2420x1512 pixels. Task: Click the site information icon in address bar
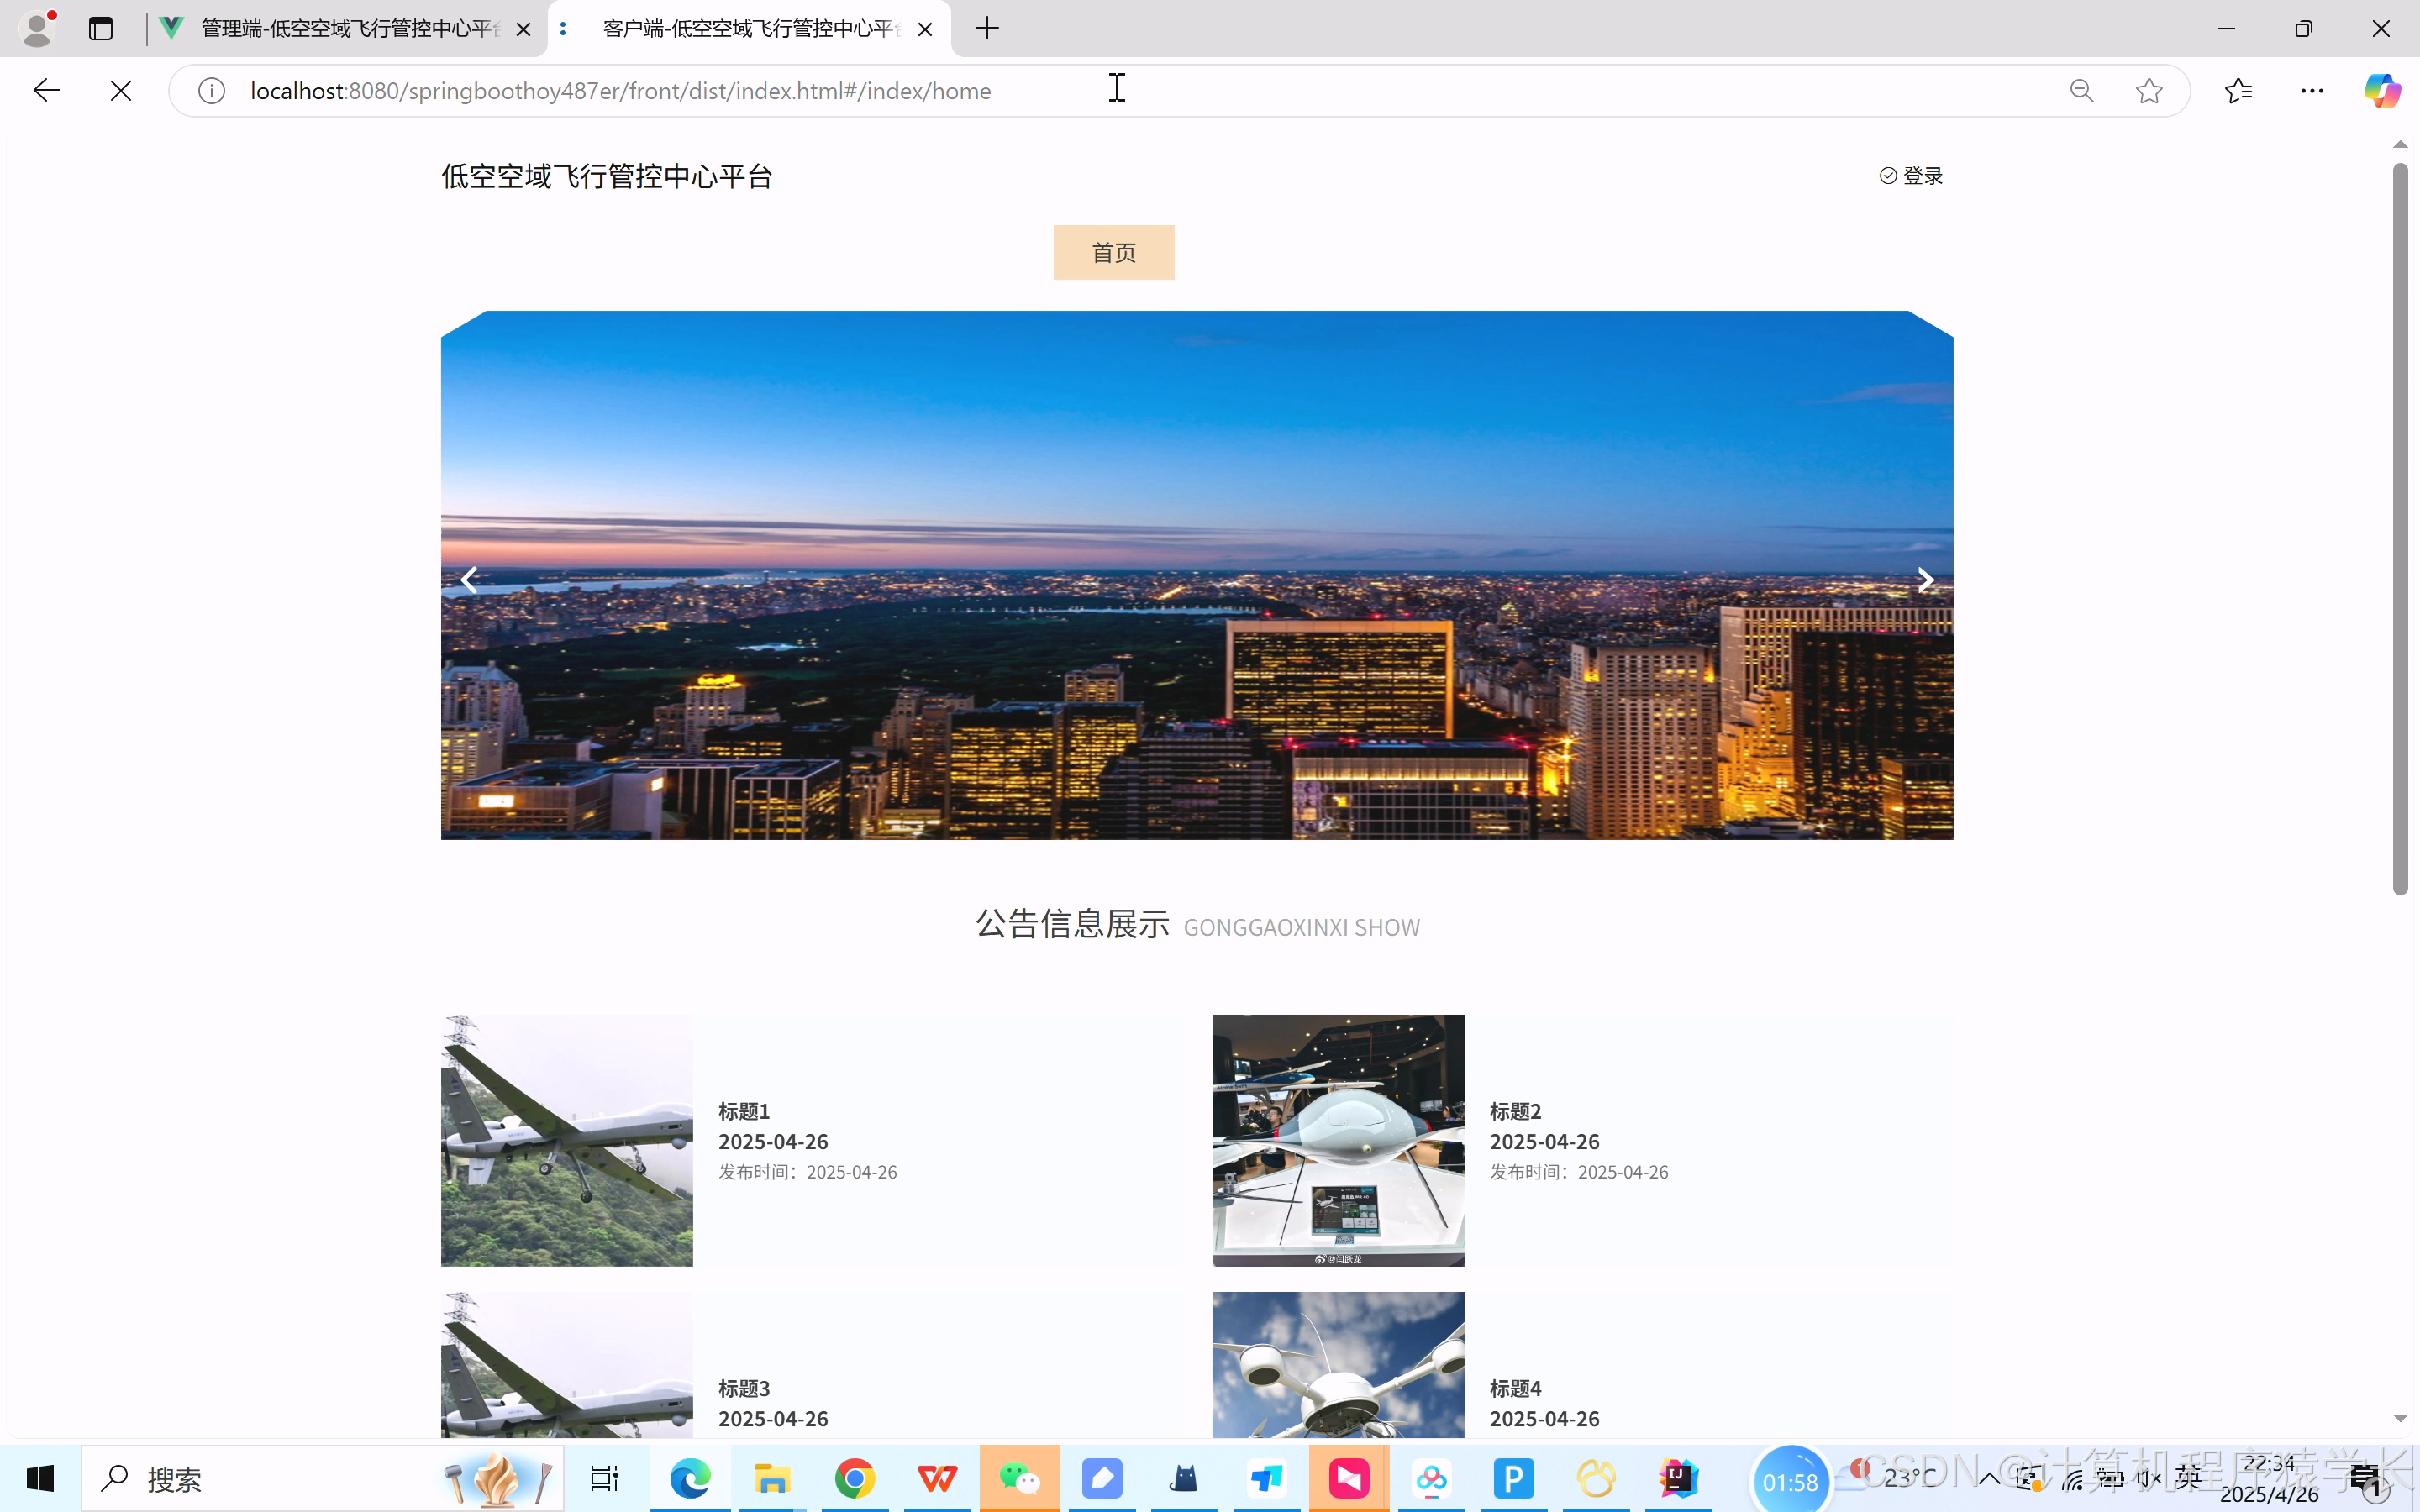tap(211, 90)
